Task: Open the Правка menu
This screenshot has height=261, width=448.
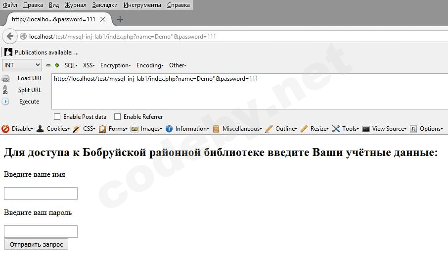Action: [x=33, y=5]
